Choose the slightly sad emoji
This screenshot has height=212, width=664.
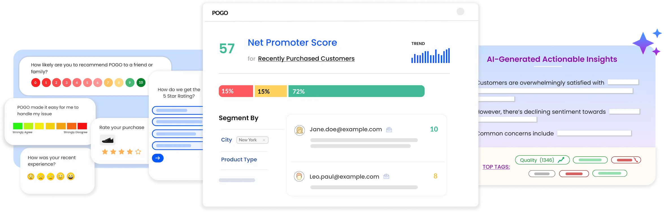pos(41,176)
